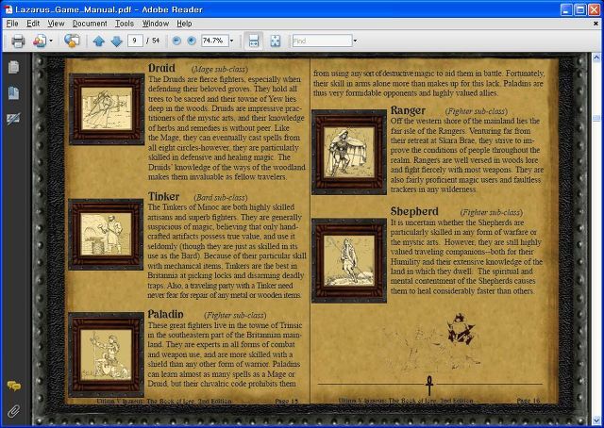Click the vertical scrollbar up arrow
The image size is (604, 428).
596,58
